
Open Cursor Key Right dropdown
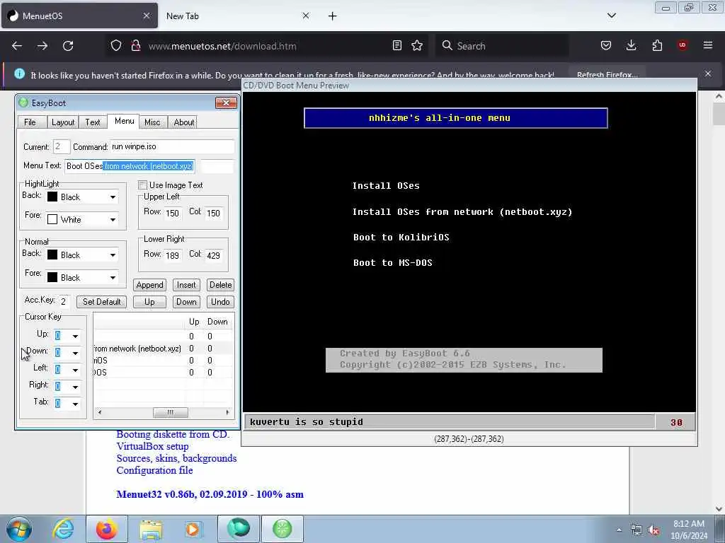[x=75, y=387]
